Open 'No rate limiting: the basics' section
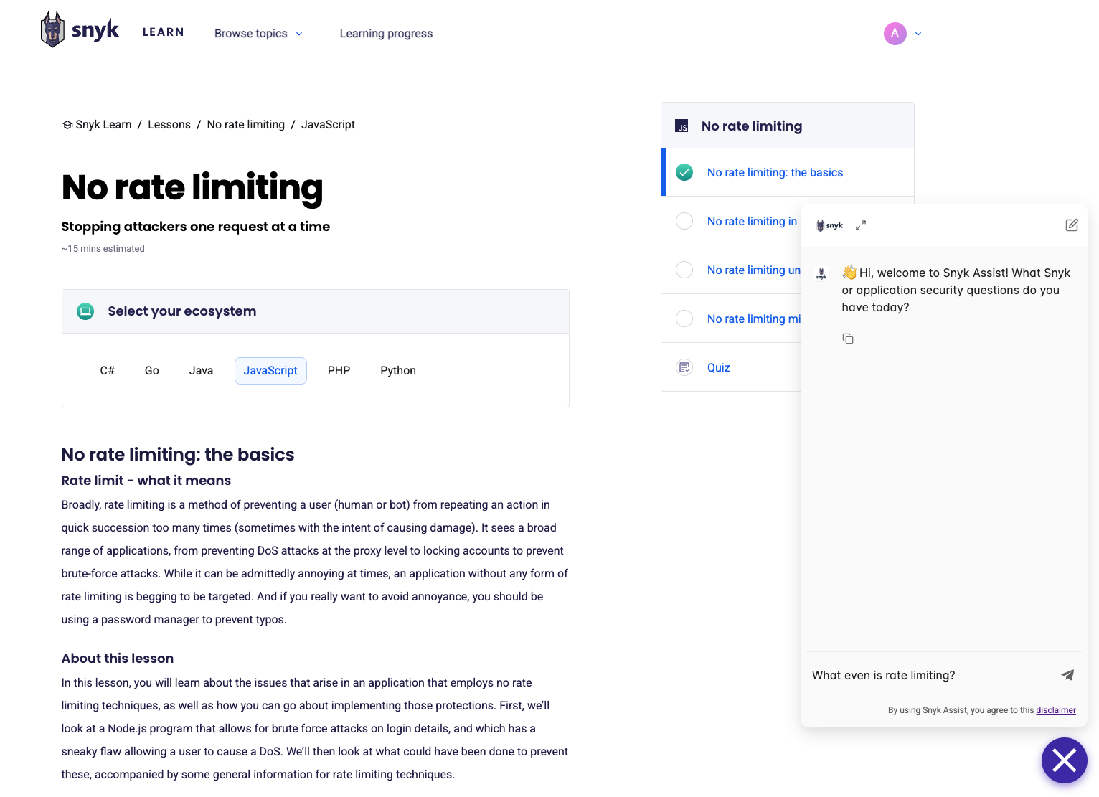 click(775, 173)
